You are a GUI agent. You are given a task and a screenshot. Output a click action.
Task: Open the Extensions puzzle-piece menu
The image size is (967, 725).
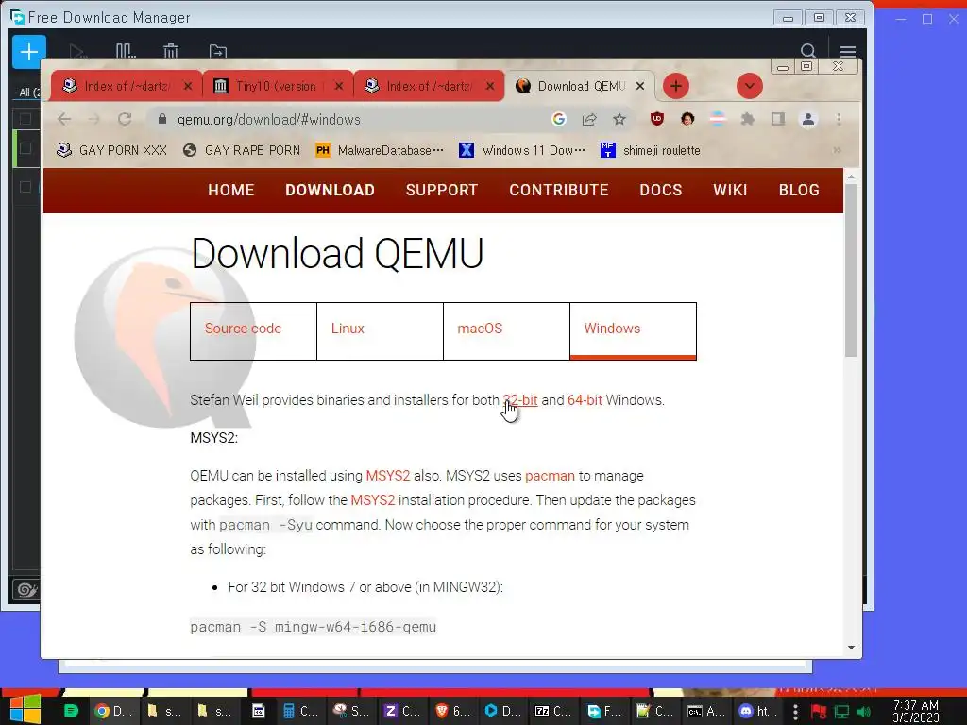click(x=748, y=119)
